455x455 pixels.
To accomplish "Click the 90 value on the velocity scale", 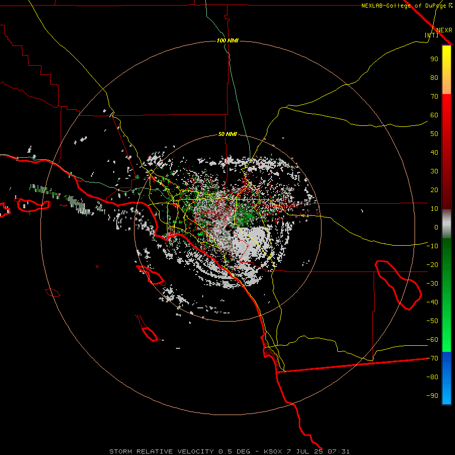I will (x=434, y=59).
